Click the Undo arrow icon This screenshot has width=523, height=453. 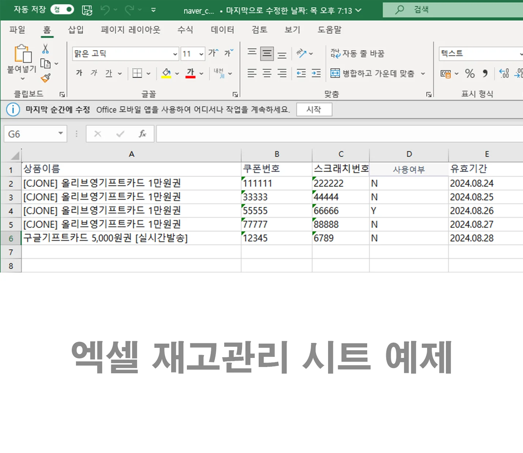[105, 10]
